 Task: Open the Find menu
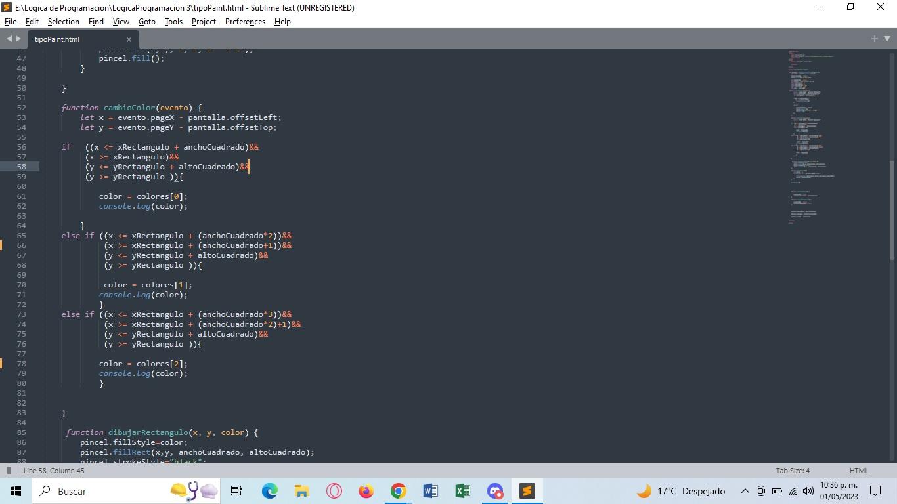coord(96,22)
